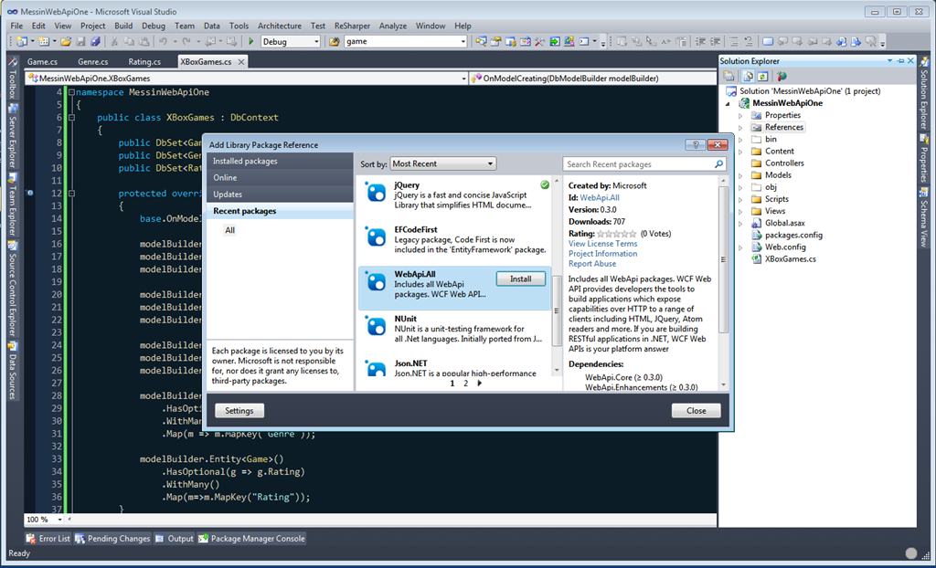Click Install button for WebApi.All
Image resolution: width=936 pixels, height=568 pixels.
point(520,279)
